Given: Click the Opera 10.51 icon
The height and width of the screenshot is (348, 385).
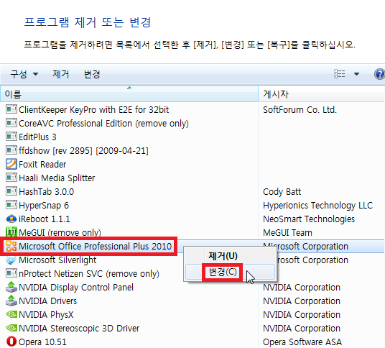Looking at the screenshot, I should [x=11, y=342].
